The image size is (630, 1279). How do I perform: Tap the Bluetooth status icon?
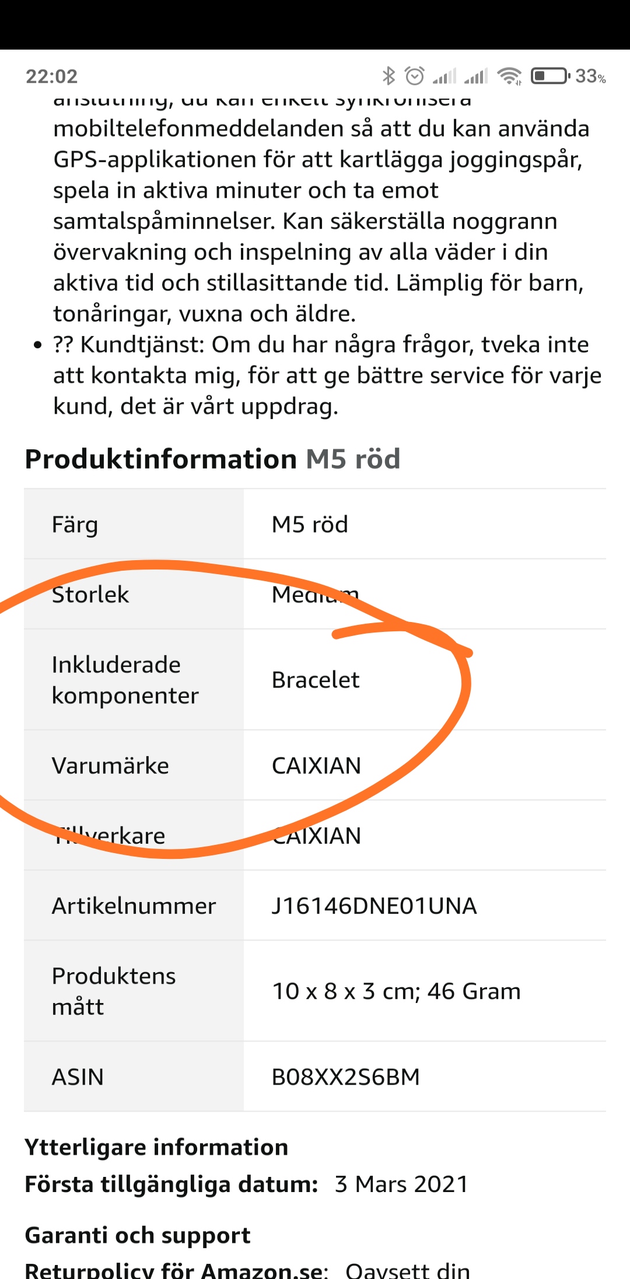388,76
